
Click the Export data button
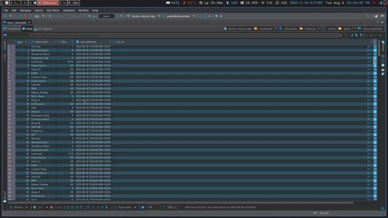point(123,207)
